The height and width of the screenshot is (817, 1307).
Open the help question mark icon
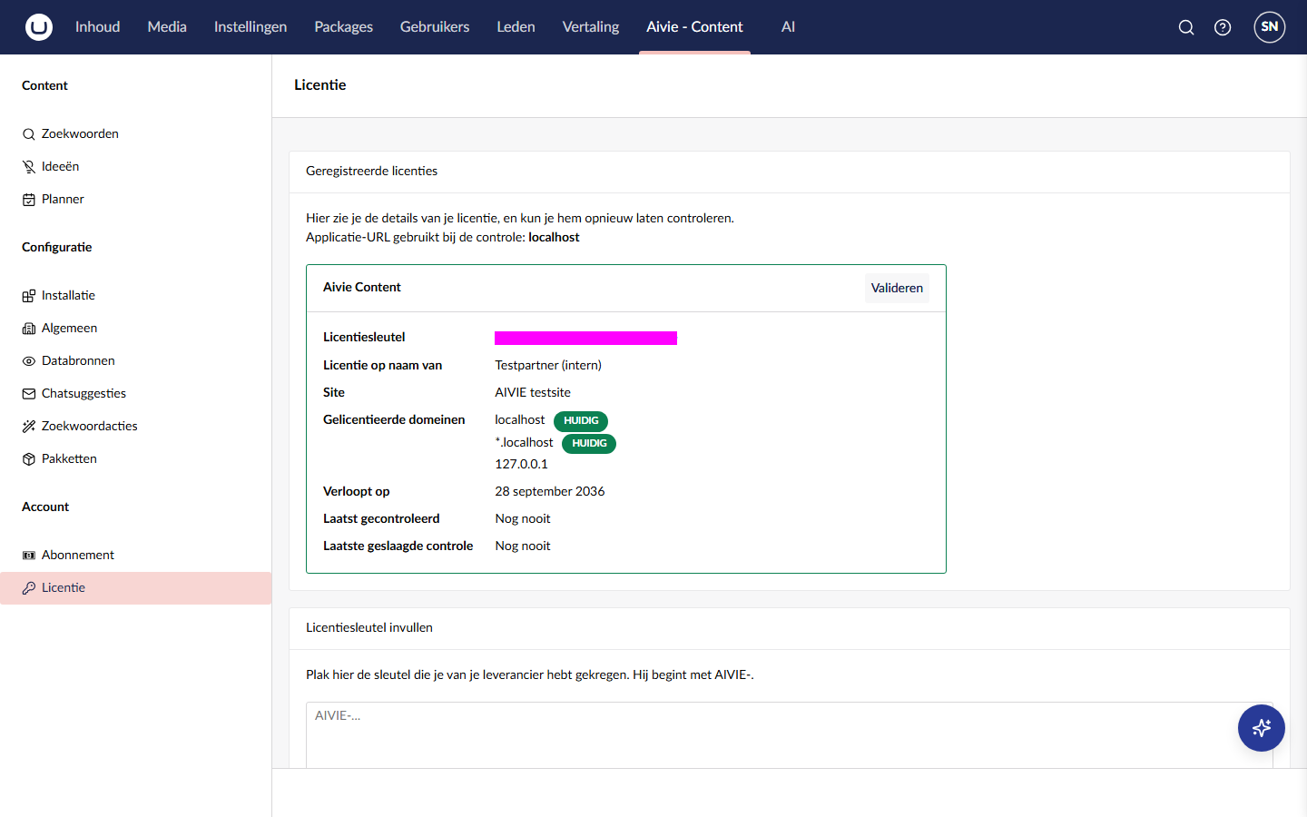[x=1223, y=27]
